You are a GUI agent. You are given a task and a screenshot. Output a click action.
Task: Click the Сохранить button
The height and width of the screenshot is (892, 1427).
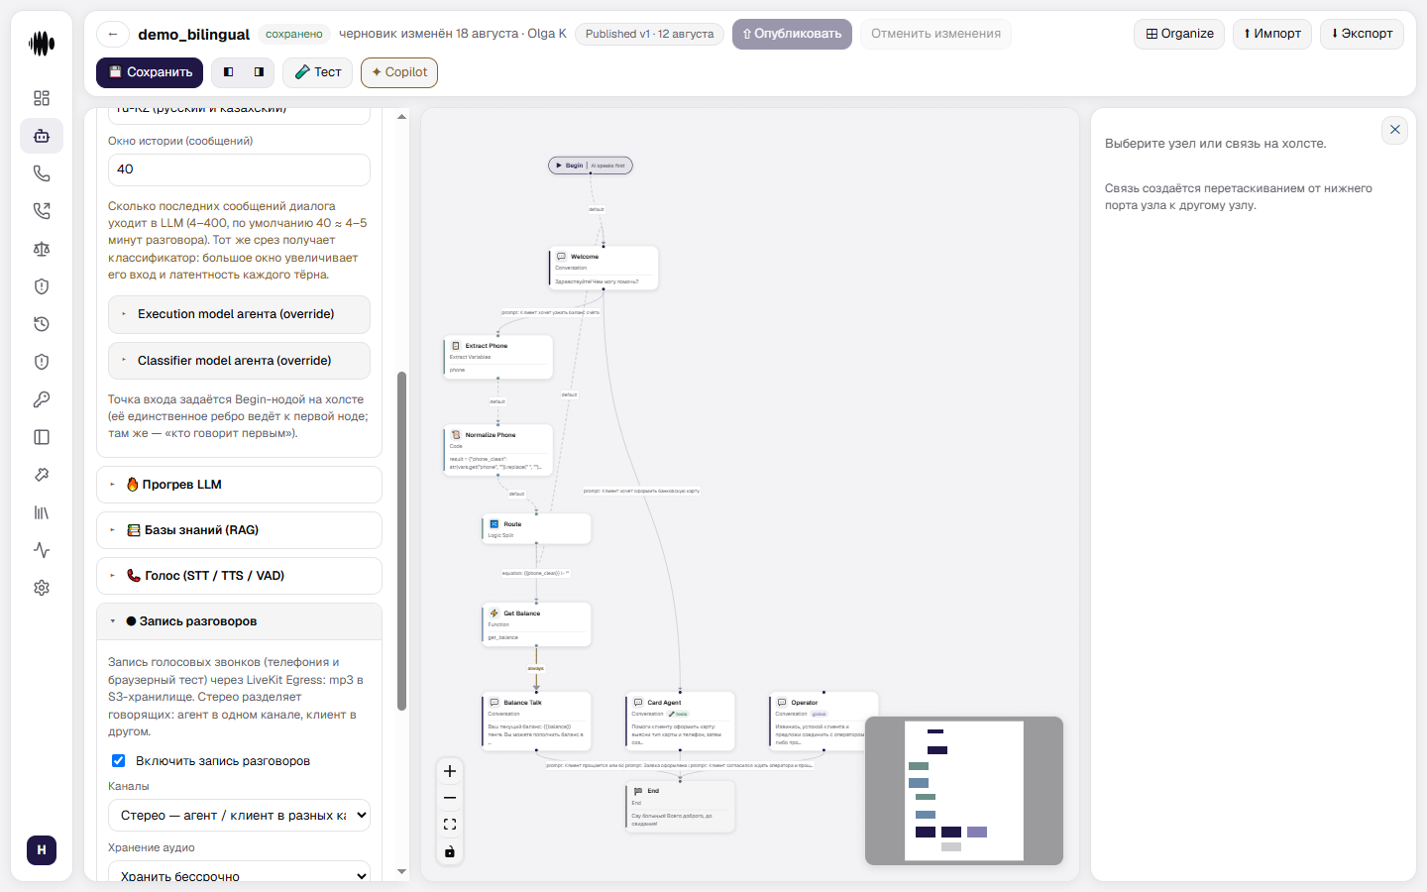(150, 72)
